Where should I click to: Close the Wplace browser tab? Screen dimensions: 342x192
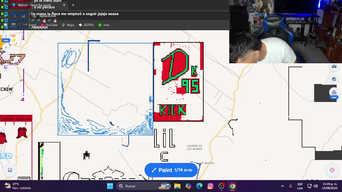(64, 5)
